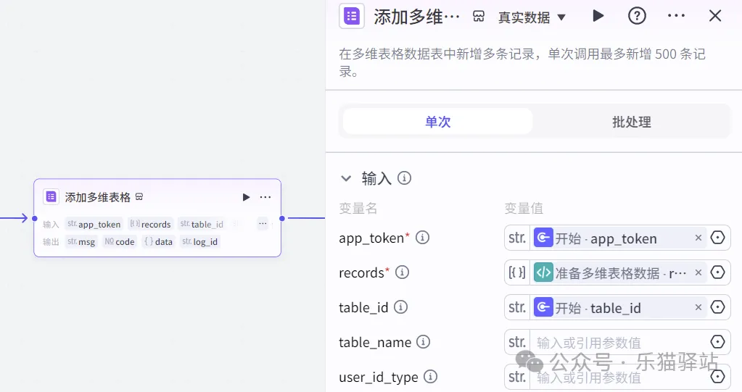Run the node from panel header play icon

(598, 16)
